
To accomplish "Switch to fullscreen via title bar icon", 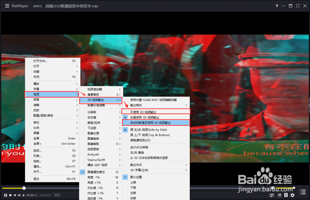I will (298, 6).
